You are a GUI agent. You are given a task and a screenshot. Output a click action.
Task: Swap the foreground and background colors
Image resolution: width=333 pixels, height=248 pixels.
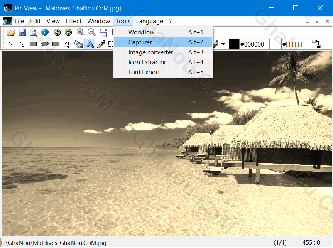[317, 44]
